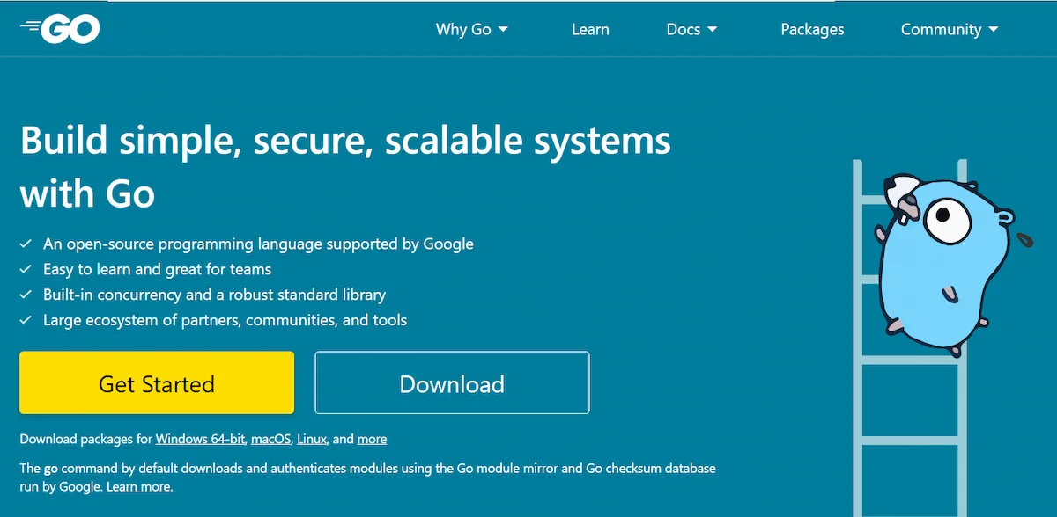Expand the Community dropdown

[949, 29]
